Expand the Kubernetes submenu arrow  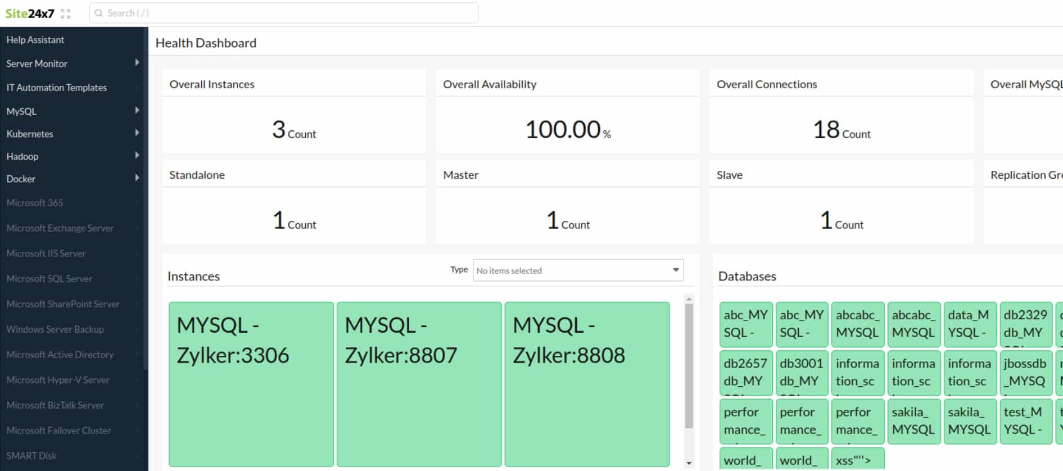pyautogui.click(x=137, y=133)
